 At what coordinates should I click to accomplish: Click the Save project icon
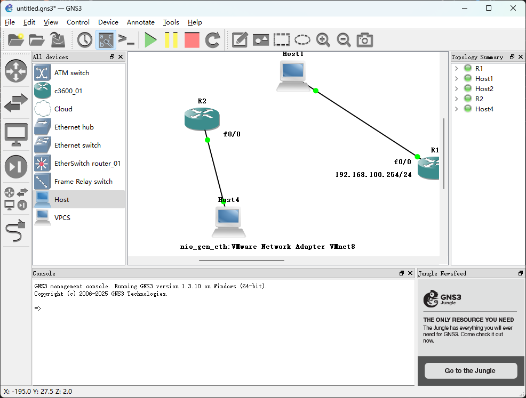click(58, 40)
